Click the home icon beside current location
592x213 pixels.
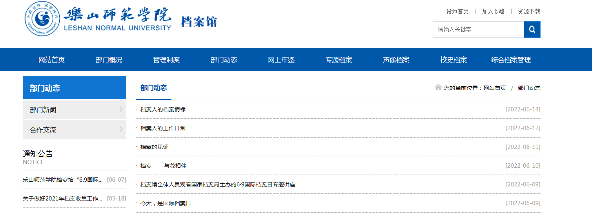coord(438,87)
